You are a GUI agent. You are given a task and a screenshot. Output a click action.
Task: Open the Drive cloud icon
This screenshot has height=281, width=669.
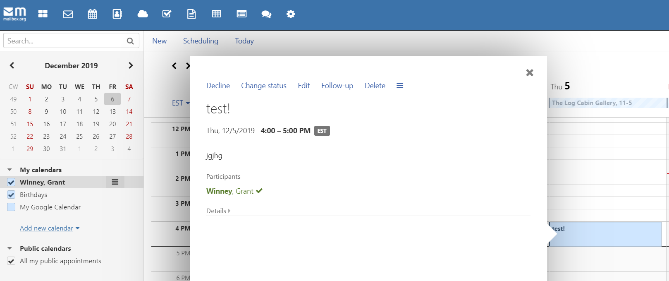pos(143,14)
